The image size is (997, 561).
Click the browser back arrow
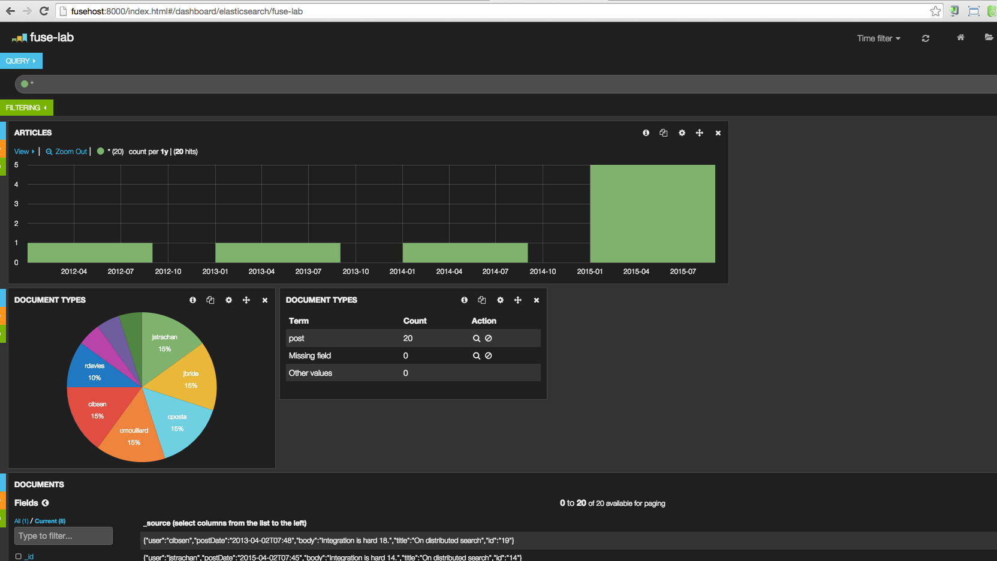click(10, 11)
